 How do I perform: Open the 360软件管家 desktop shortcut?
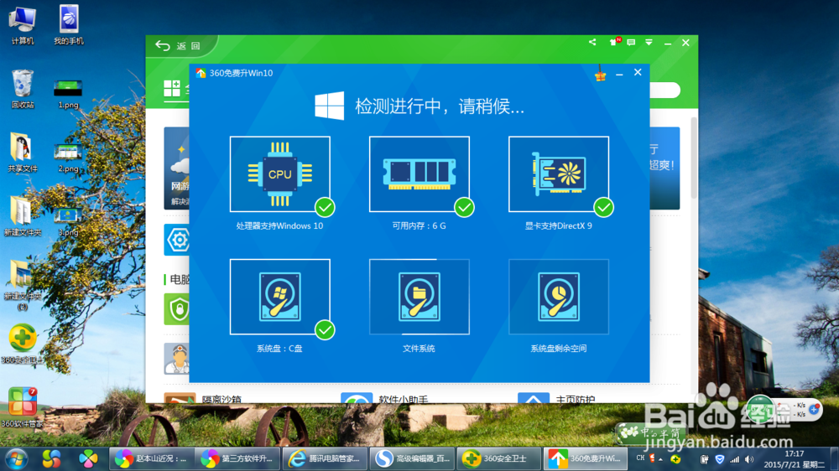[23, 407]
